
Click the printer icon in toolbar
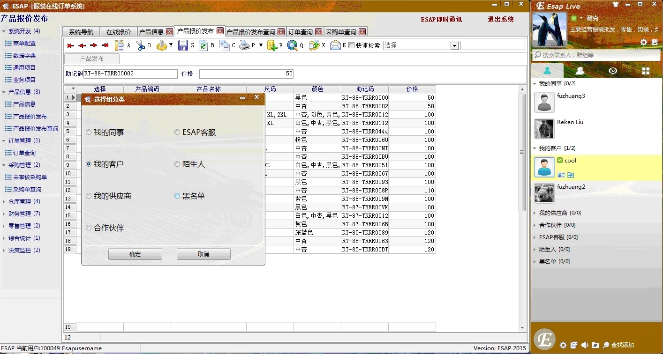(245, 45)
